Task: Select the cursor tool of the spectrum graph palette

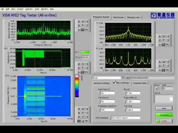Action: (79, 30)
